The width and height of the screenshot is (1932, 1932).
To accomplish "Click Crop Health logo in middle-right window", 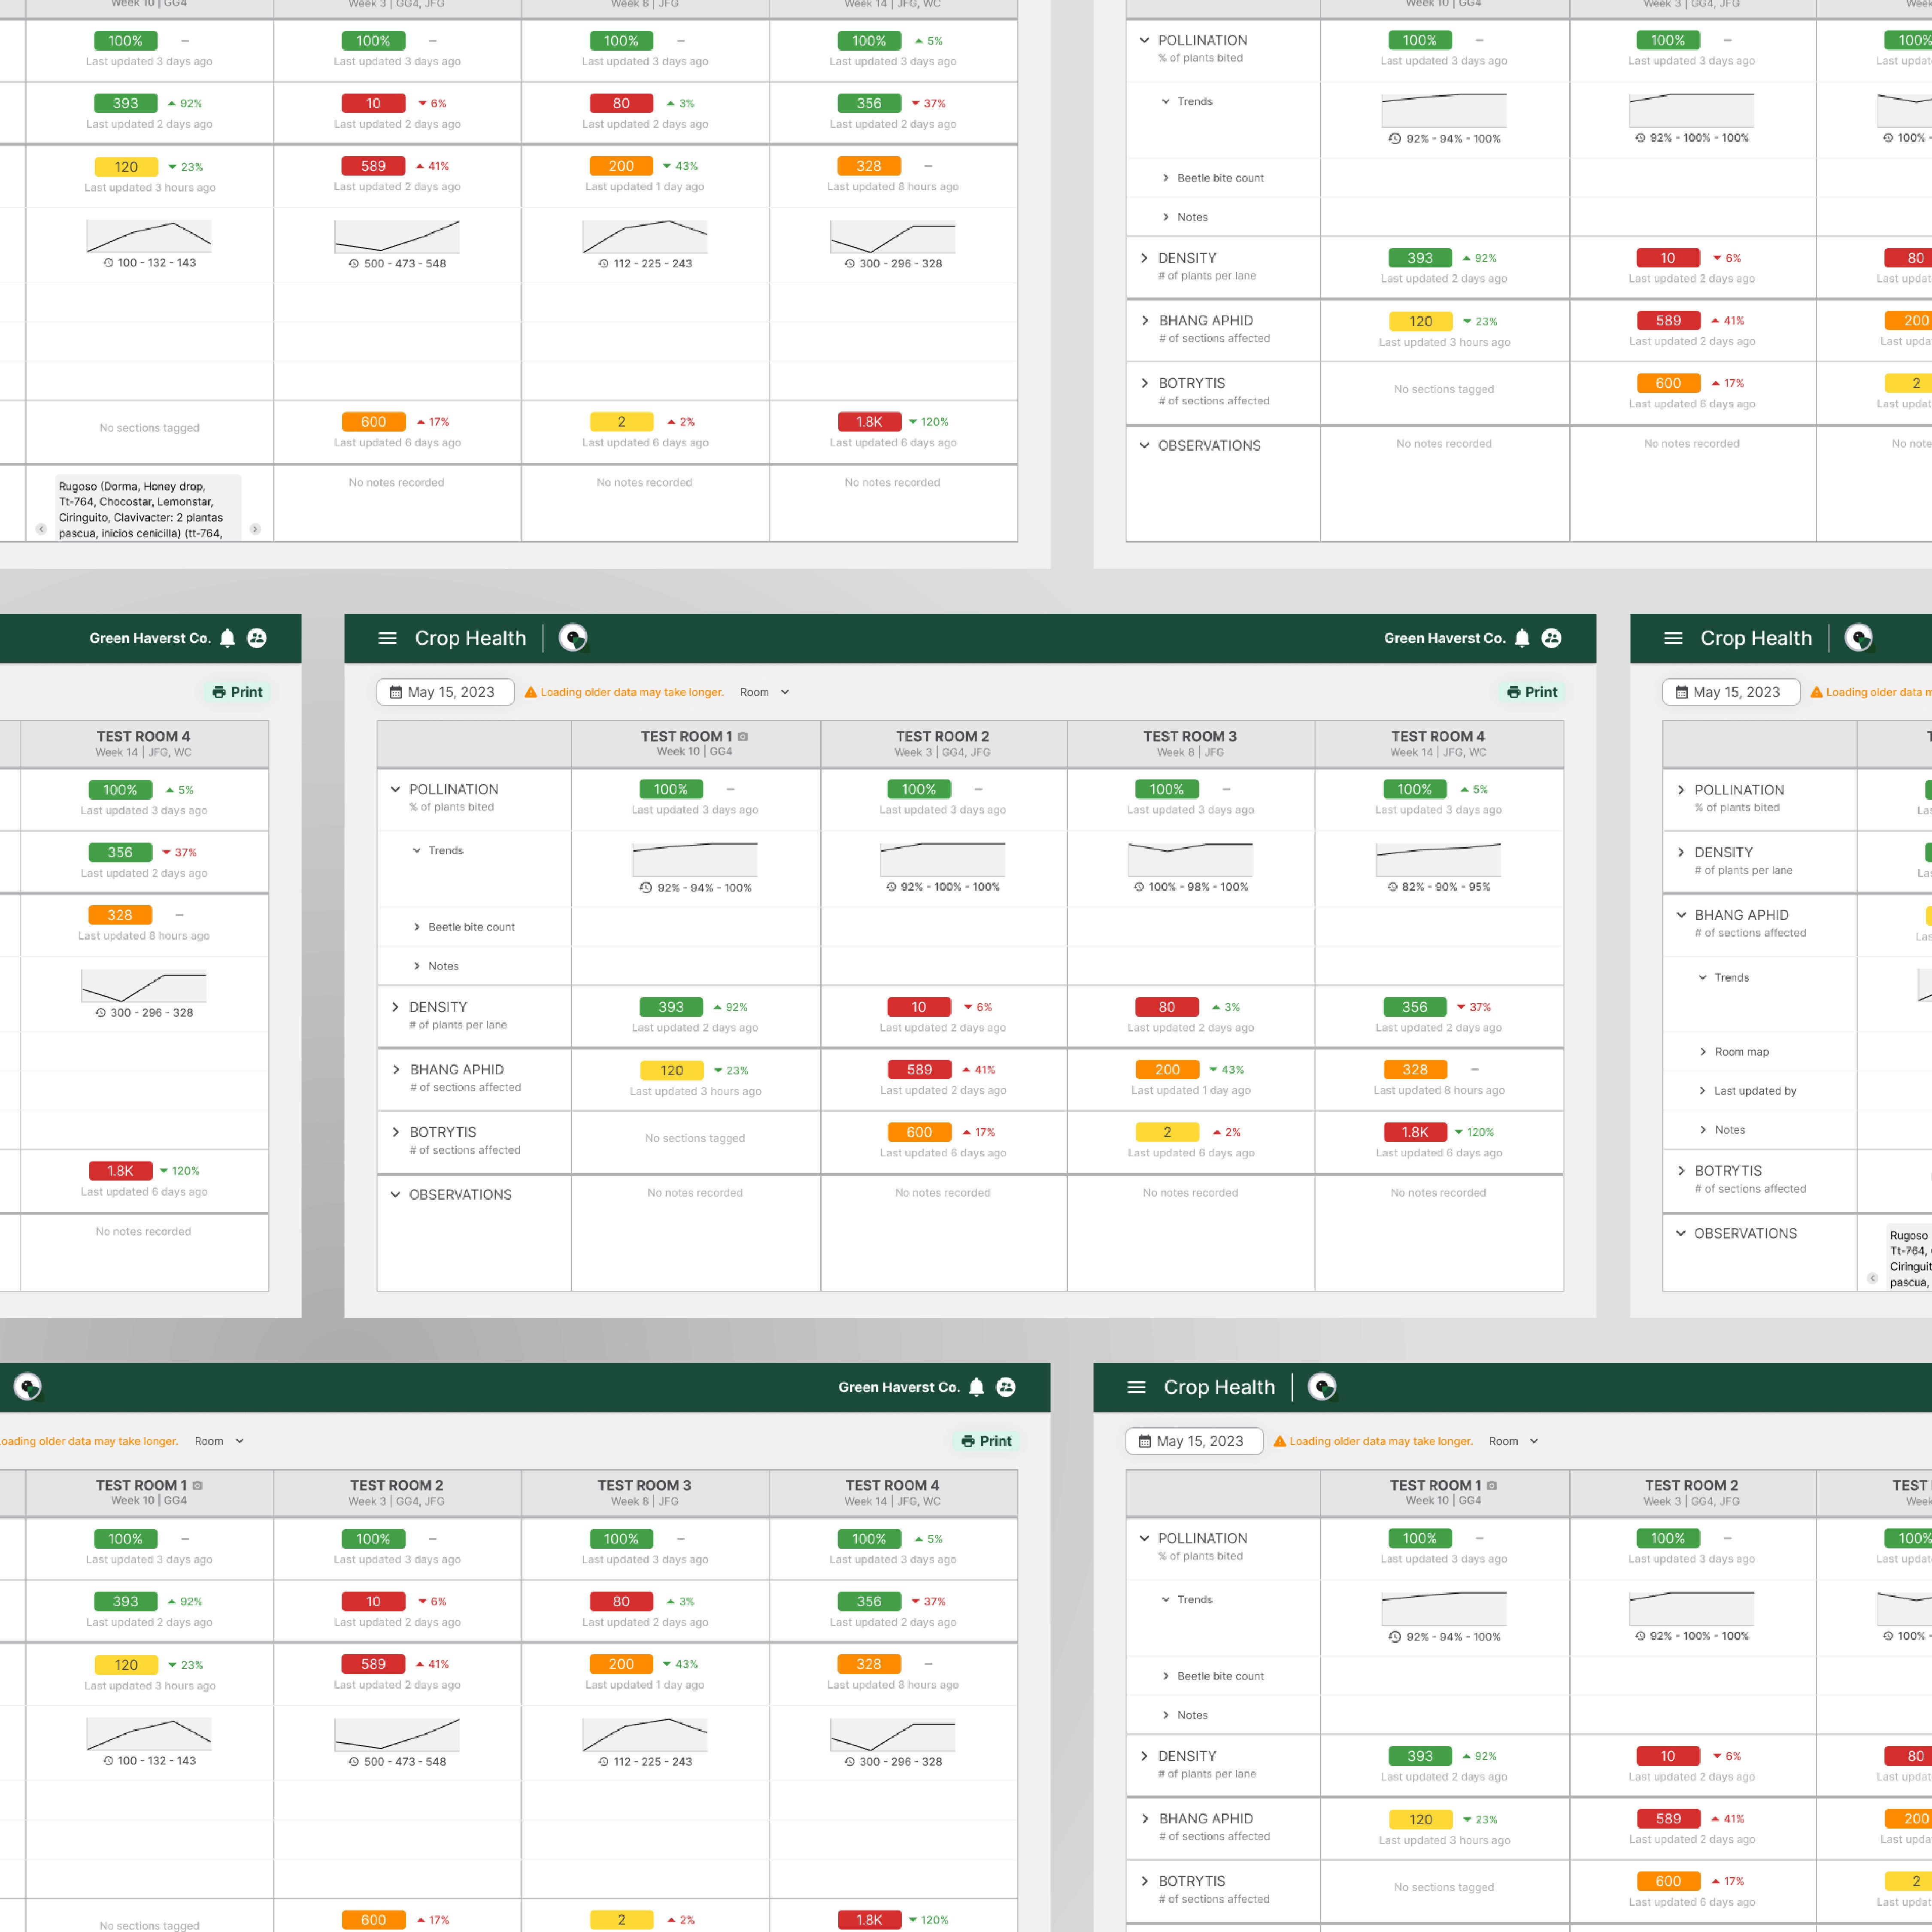I will [1859, 638].
